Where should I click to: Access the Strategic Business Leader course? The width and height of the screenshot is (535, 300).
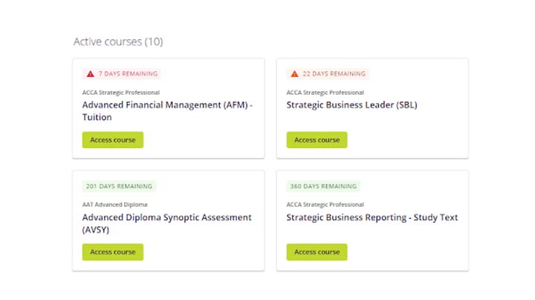click(317, 140)
